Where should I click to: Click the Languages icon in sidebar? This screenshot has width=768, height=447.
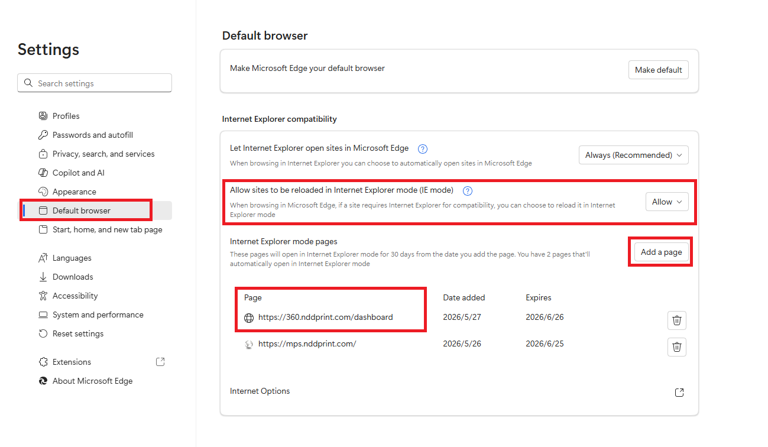point(43,258)
